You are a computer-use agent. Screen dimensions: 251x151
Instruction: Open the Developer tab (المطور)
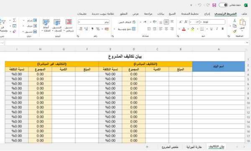[x=123, y=14]
